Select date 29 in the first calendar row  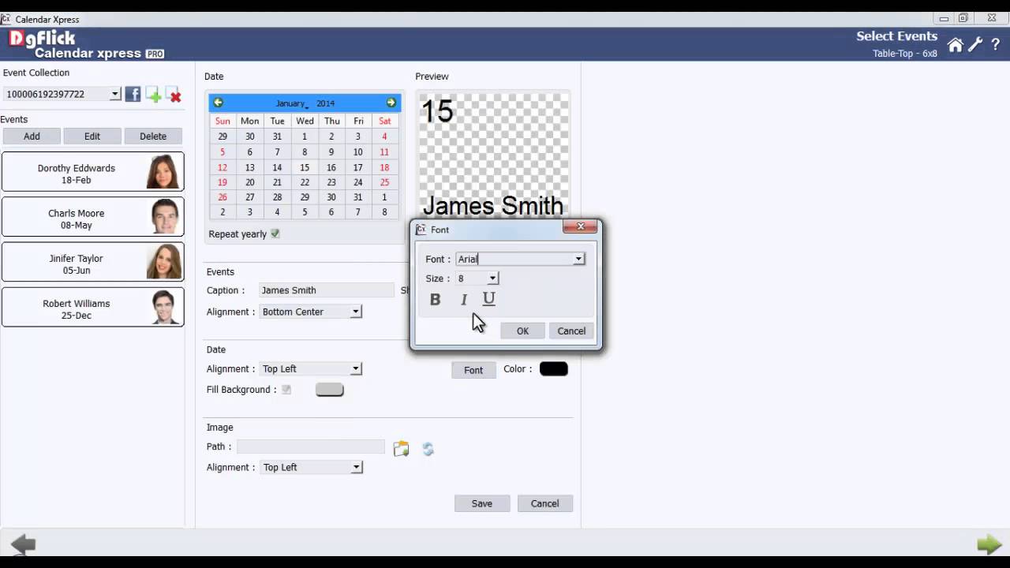coord(223,136)
